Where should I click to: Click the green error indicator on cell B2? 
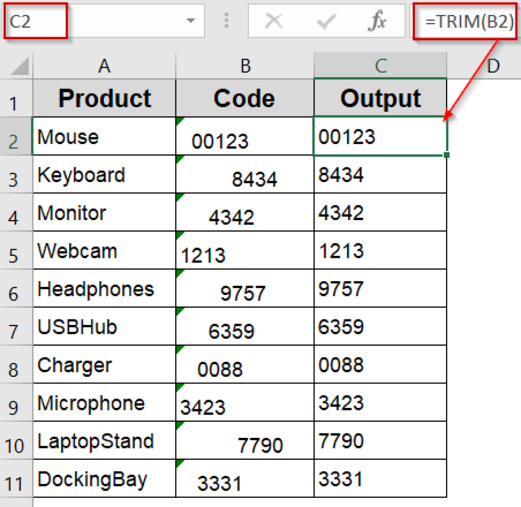(x=180, y=121)
